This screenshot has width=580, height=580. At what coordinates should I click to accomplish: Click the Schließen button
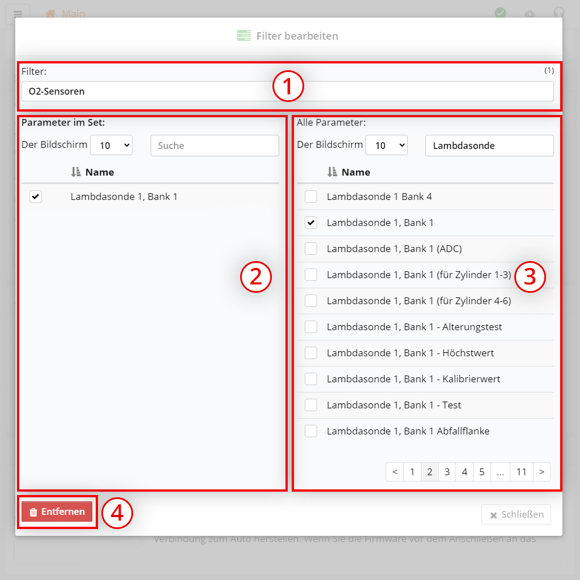click(516, 514)
